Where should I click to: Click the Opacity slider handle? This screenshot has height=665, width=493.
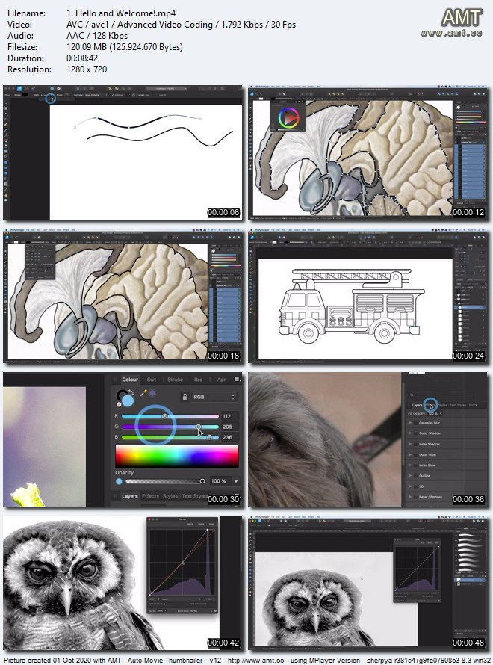202,481
